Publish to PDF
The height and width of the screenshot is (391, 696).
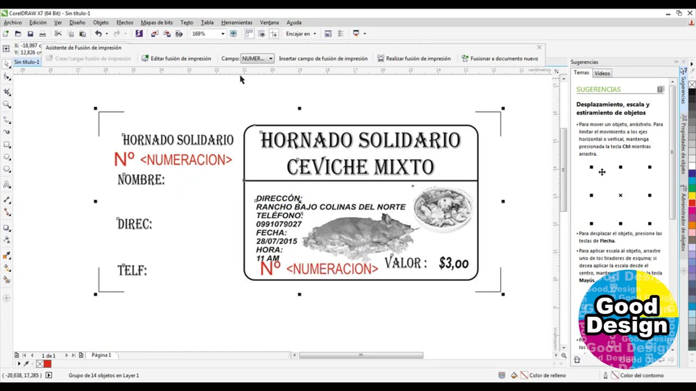click(x=179, y=34)
